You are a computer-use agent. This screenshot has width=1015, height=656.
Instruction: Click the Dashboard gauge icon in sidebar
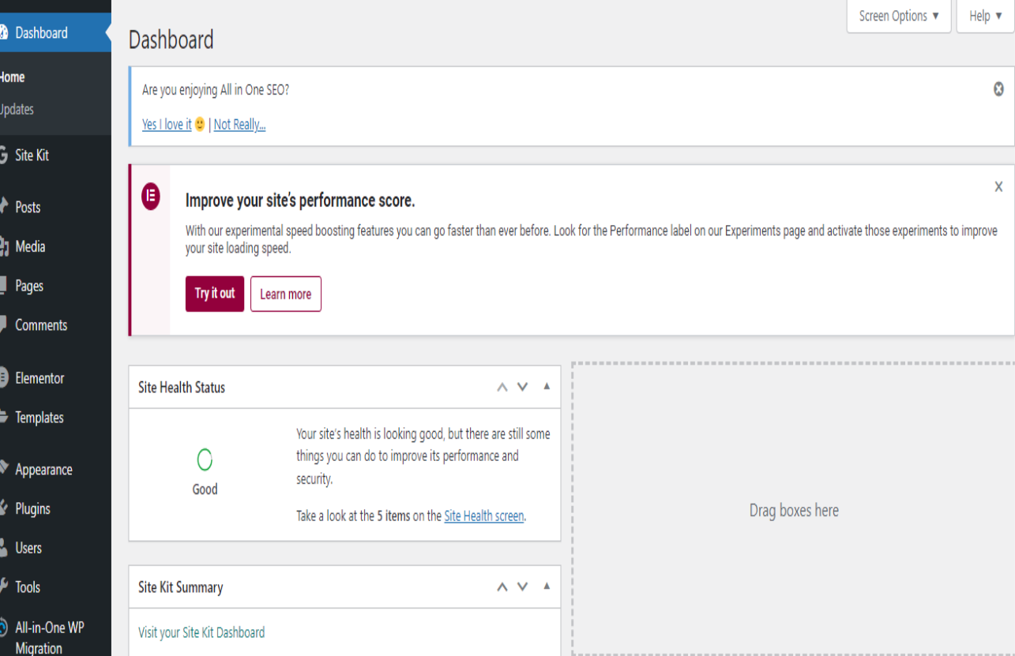(2, 32)
